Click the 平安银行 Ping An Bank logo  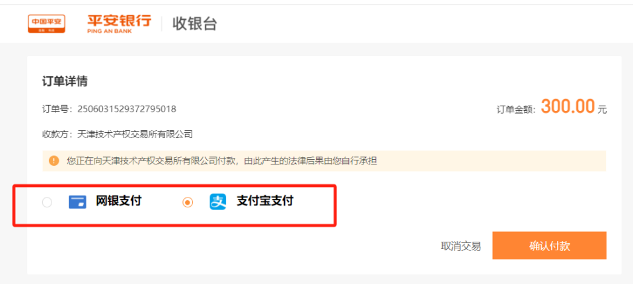120,23
